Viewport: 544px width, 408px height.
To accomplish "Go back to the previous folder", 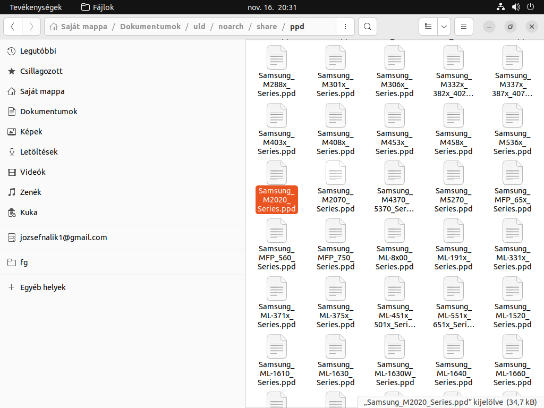I will tap(13, 27).
